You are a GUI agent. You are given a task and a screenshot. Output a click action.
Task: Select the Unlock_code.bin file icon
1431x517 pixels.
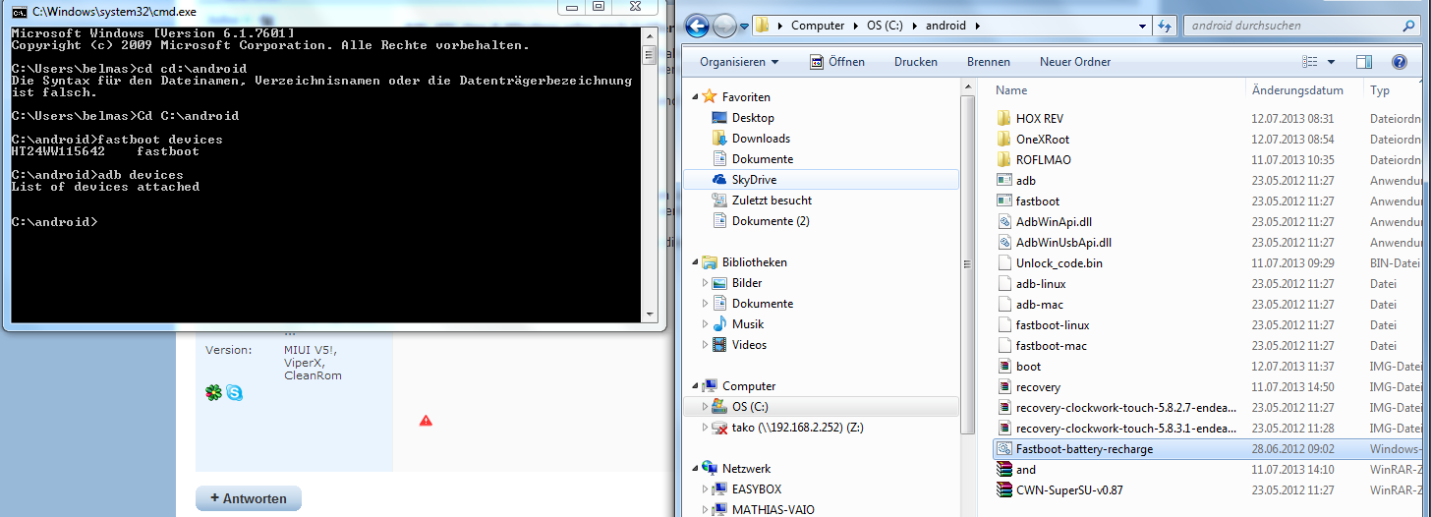click(1004, 262)
